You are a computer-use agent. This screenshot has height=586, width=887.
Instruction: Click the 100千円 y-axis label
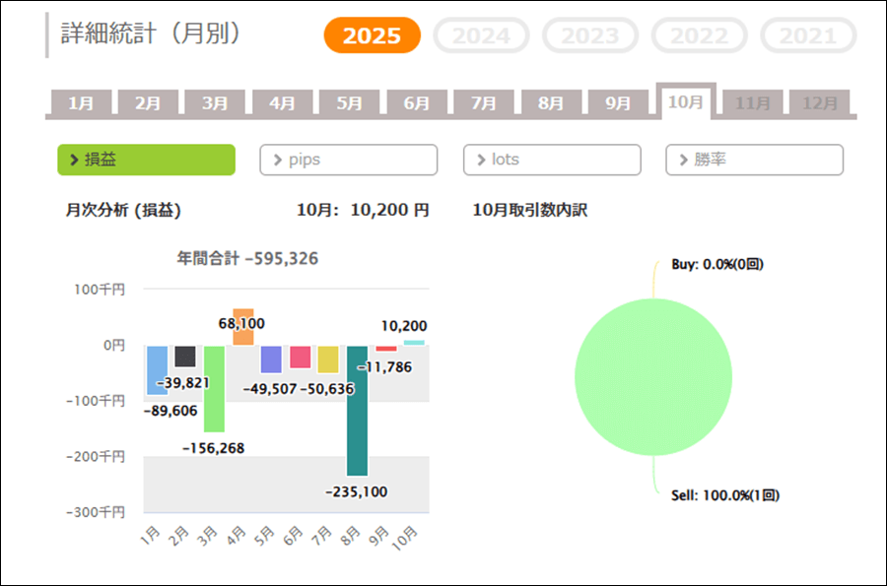pyautogui.click(x=100, y=290)
